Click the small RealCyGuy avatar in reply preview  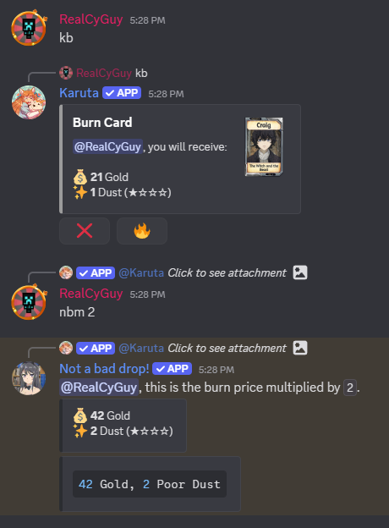point(66,73)
